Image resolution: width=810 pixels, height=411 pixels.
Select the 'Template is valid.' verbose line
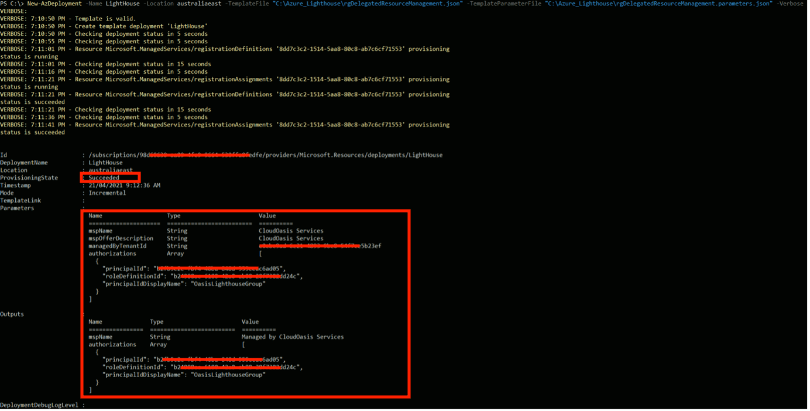pos(68,19)
